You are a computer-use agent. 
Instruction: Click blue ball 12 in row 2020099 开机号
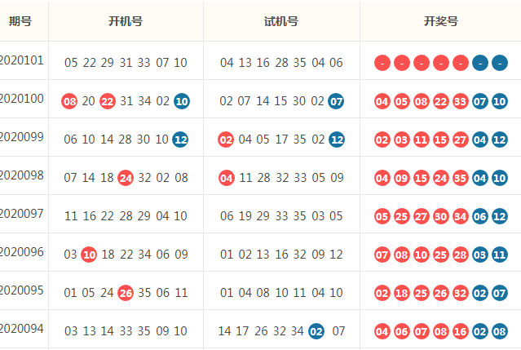click(x=180, y=140)
